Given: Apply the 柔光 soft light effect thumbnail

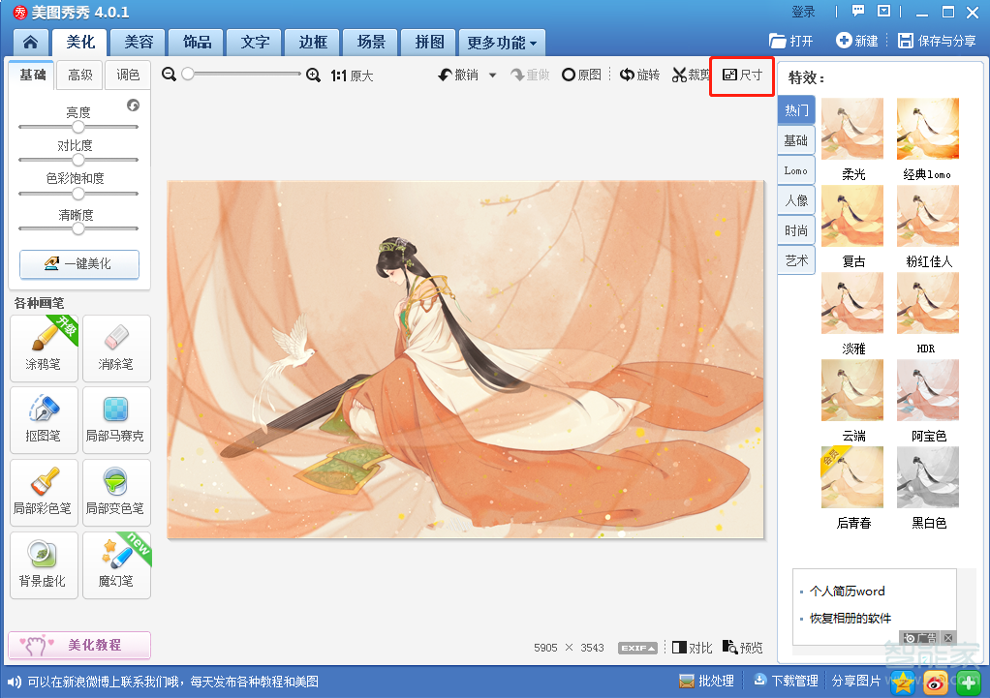Looking at the screenshot, I should 852,129.
